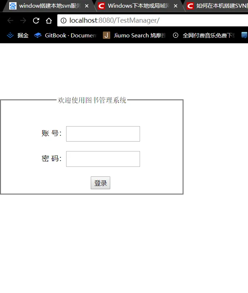Click the 掘金 bookmark icon
The height and width of the screenshot is (293, 248).
pos(10,35)
